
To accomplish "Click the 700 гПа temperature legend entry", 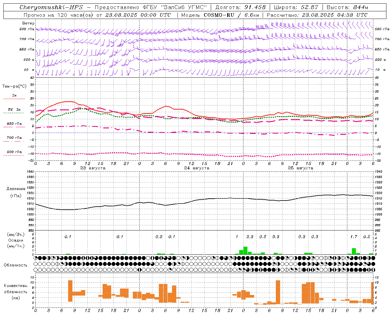I will 14,138.
